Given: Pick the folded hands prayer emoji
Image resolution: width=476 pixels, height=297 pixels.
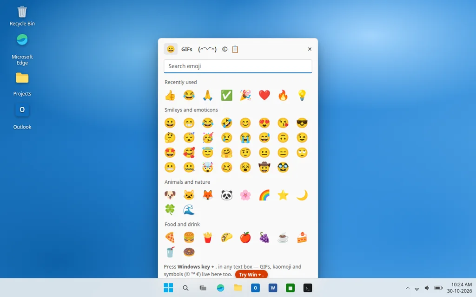Looking at the screenshot, I should (x=208, y=95).
